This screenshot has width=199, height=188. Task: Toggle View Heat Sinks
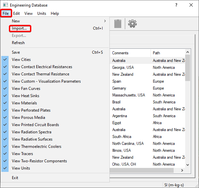(55, 96)
